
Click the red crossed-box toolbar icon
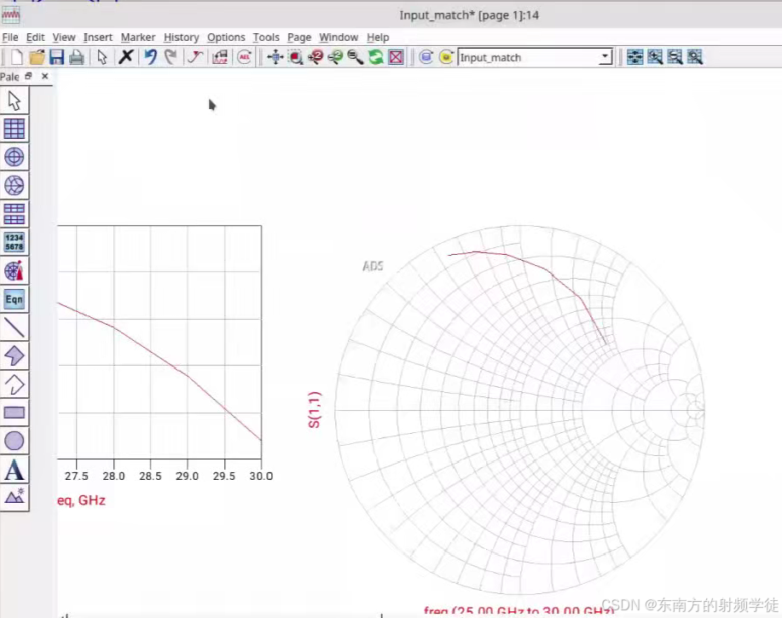coord(396,57)
